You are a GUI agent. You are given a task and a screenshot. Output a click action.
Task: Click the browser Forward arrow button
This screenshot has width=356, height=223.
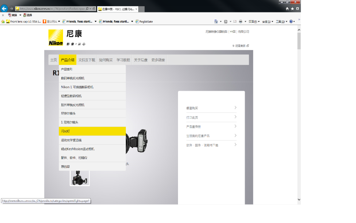click(x=11, y=9)
